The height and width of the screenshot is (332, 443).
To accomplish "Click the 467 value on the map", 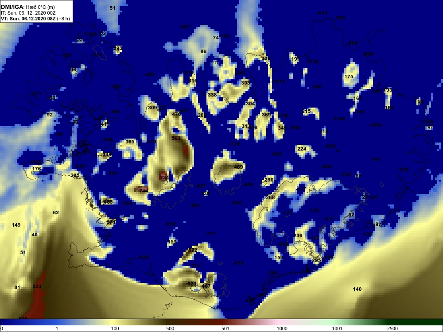I will pos(206,286).
